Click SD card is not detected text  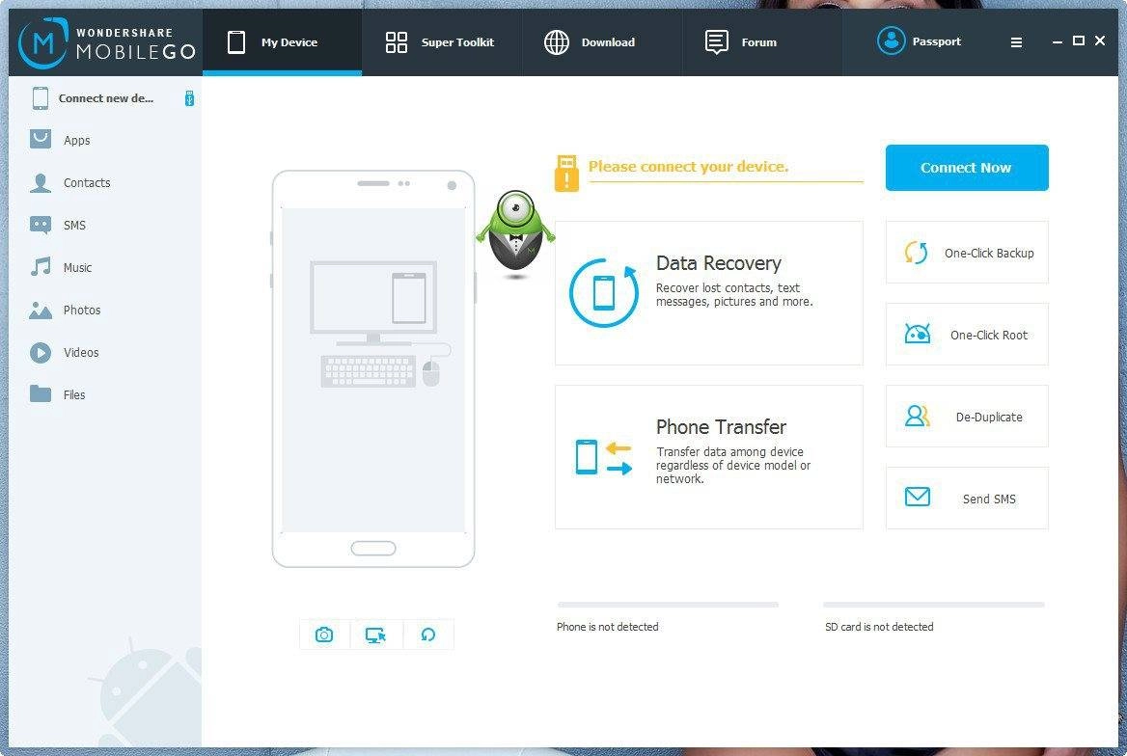[879, 627]
